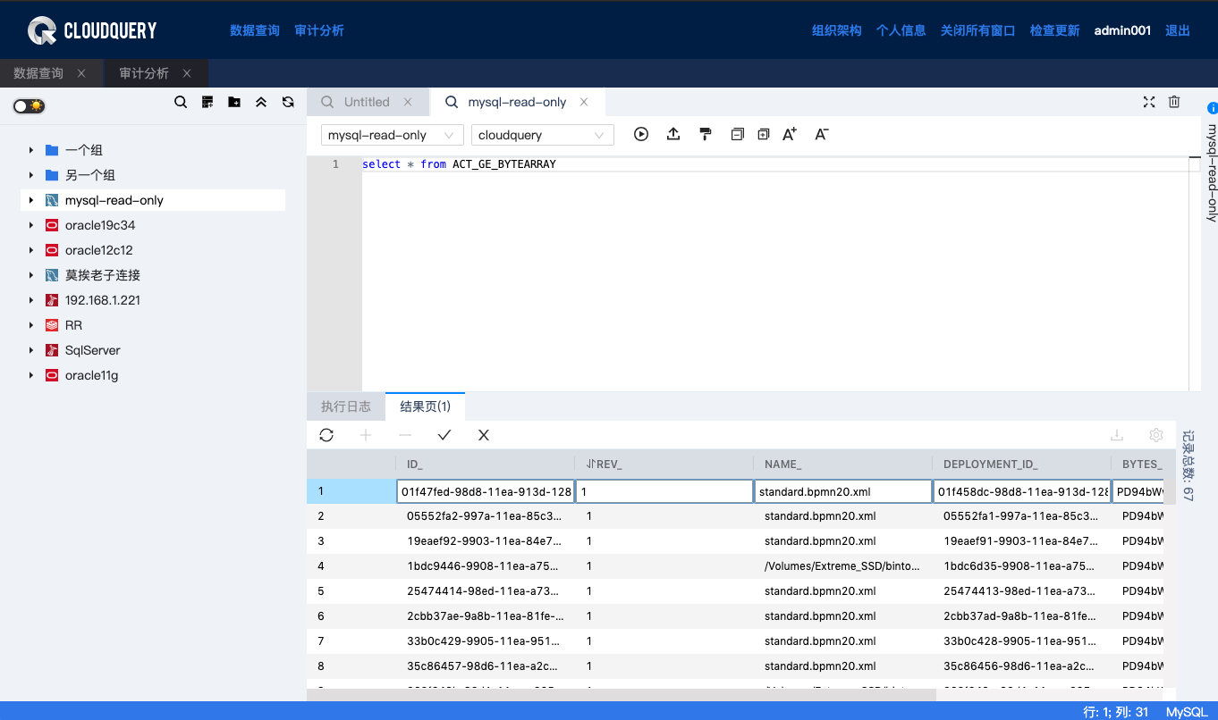1218x720 pixels.
Task: Toggle dark/light theme switch
Action: (28, 105)
